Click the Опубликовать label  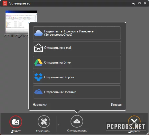coord(77,131)
